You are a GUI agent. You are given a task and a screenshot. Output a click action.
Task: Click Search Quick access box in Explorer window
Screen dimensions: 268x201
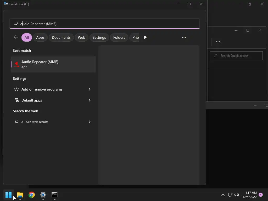pos(236,56)
